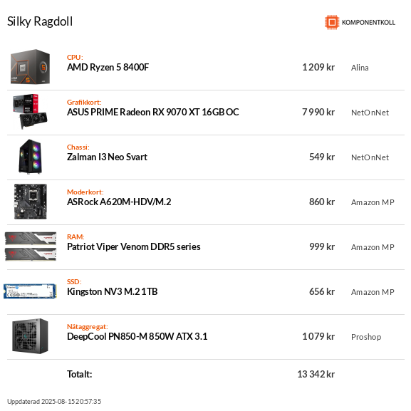Select the Silky Ragdoll build title
The width and height of the screenshot is (411, 411).
point(40,22)
